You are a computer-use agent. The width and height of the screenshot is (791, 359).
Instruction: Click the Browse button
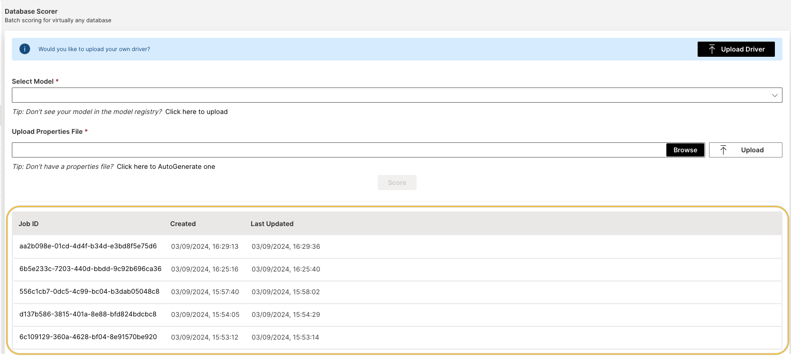coord(685,150)
